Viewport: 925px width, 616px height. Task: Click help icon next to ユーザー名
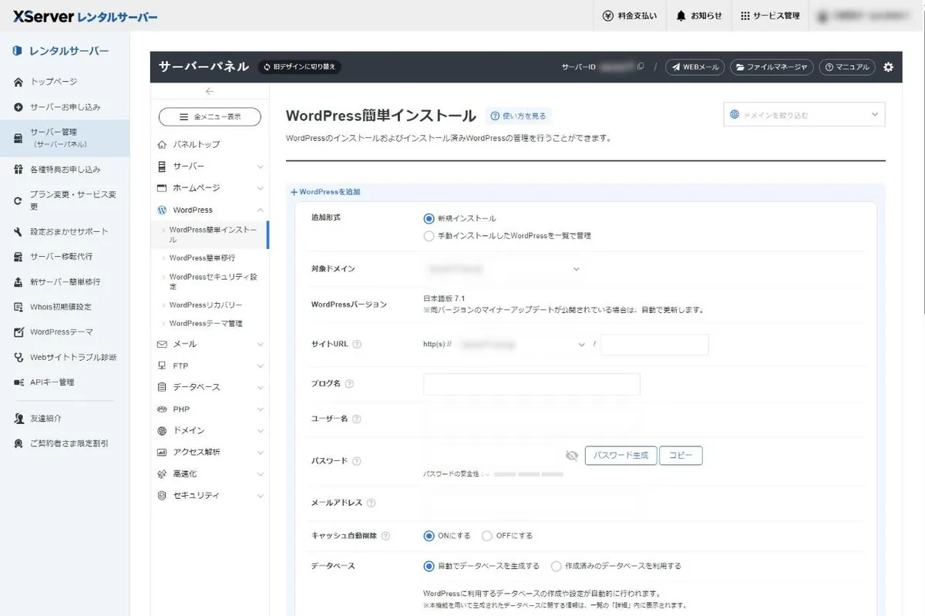(356, 419)
